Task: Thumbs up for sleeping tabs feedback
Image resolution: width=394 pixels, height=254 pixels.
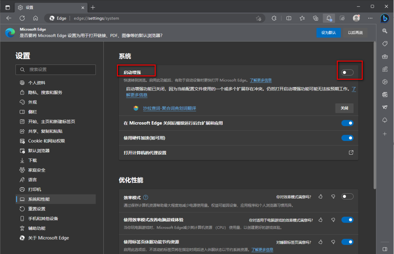Action: point(320,242)
